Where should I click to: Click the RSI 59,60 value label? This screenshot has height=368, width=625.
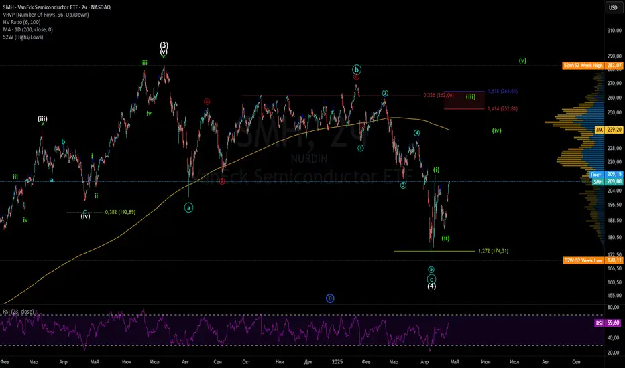(608, 323)
